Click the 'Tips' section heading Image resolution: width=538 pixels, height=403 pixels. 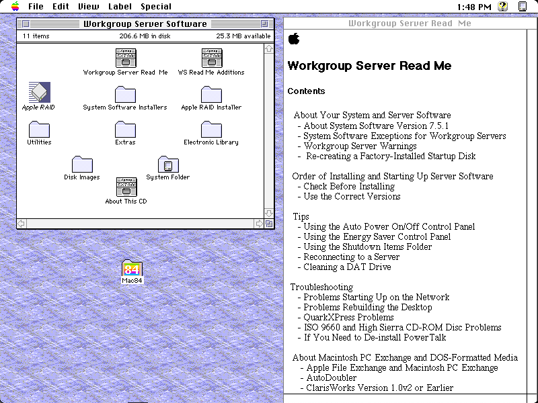tap(301, 216)
